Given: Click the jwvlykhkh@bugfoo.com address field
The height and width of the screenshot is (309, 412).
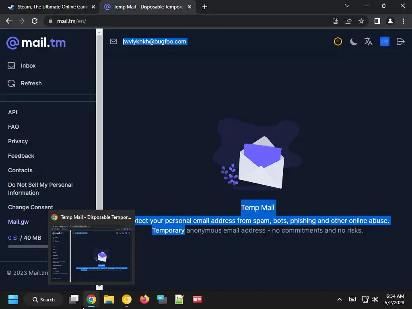Looking at the screenshot, I should [x=155, y=41].
